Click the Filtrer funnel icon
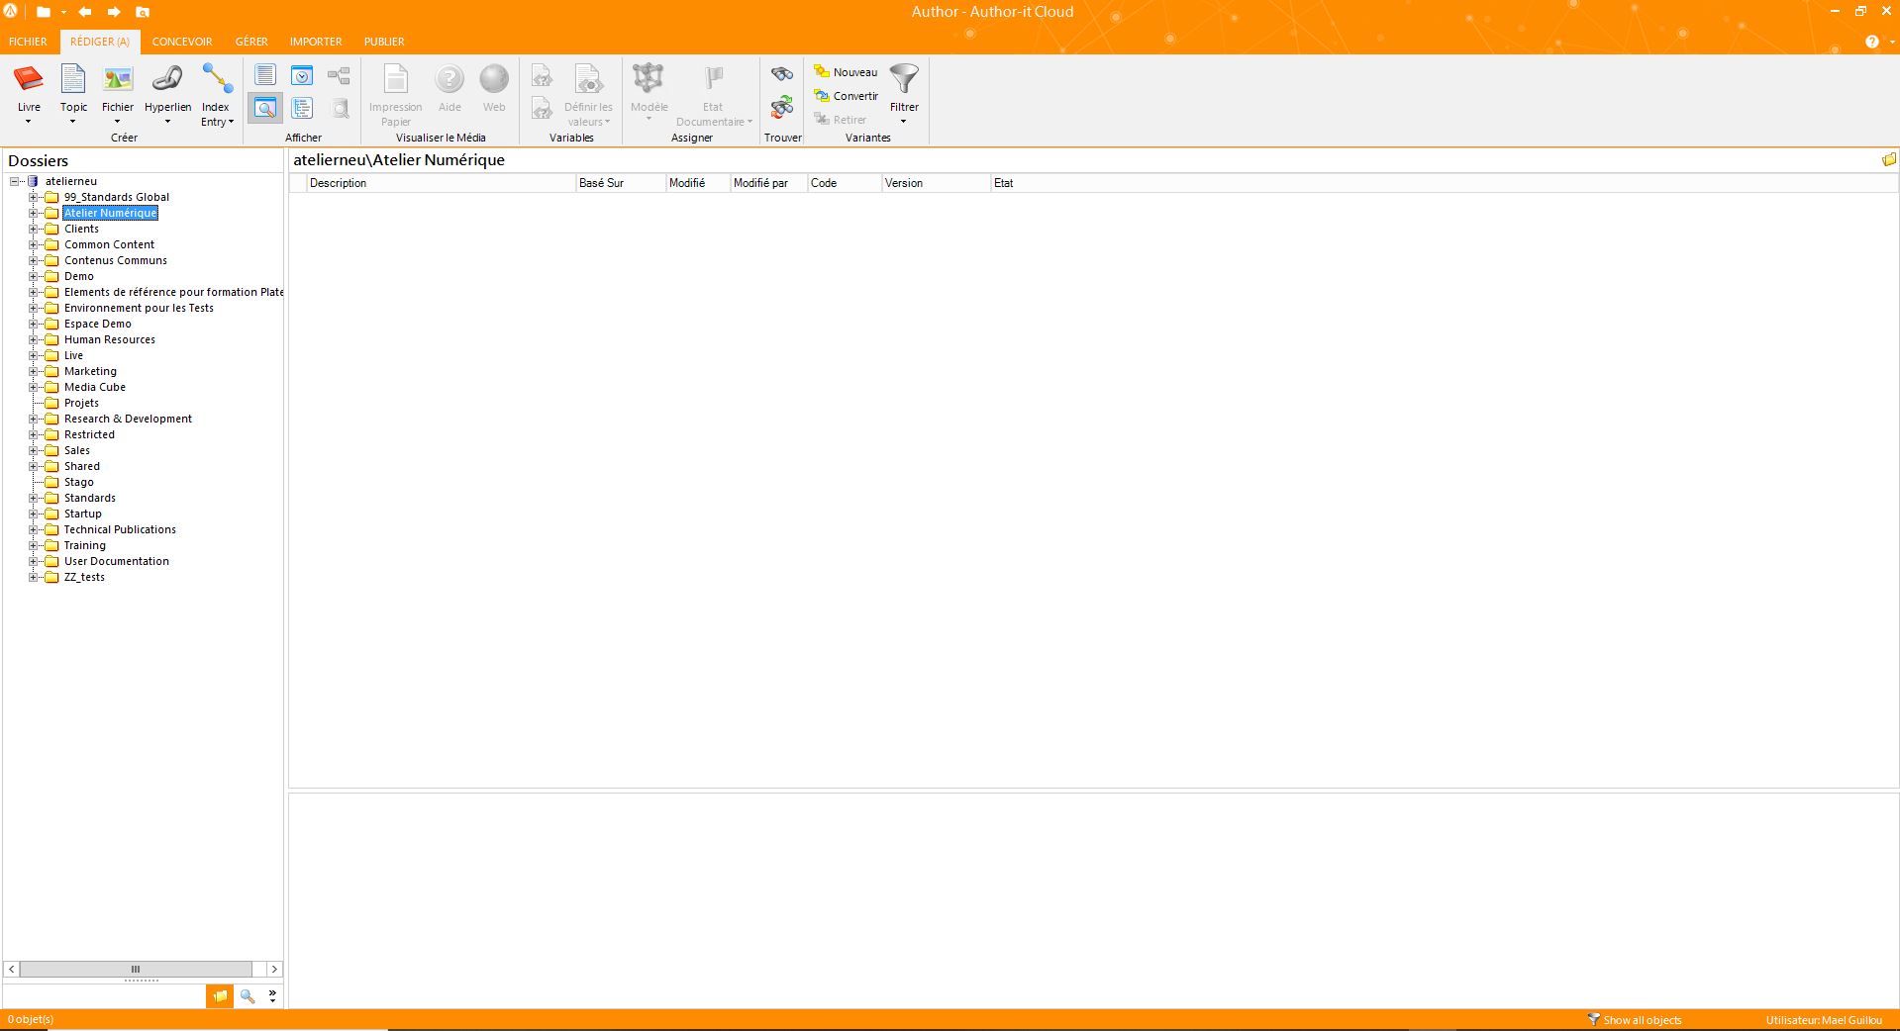1900x1031 pixels. pyautogui.click(x=904, y=79)
